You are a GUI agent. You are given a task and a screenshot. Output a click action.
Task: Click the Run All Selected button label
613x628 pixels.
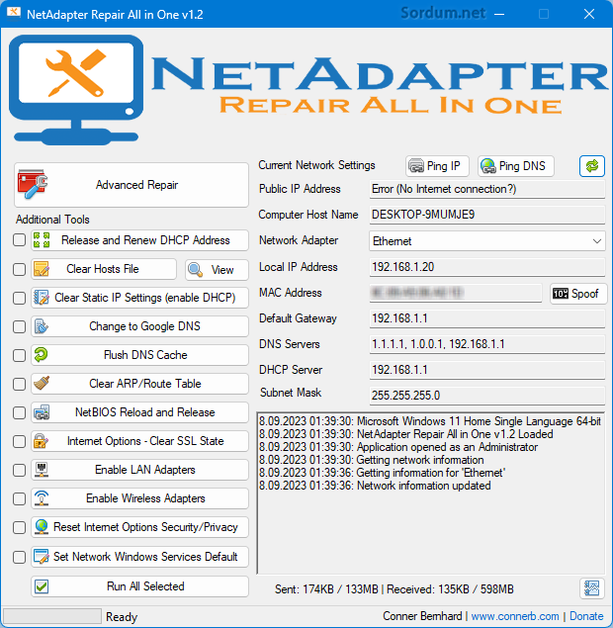pyautogui.click(x=145, y=586)
